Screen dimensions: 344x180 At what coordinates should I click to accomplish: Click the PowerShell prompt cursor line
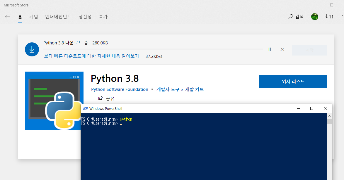(101, 123)
